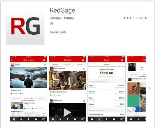Click back arrow in Cielo en tierra screenshot
The image size is (155, 128).
(x=12, y=60)
